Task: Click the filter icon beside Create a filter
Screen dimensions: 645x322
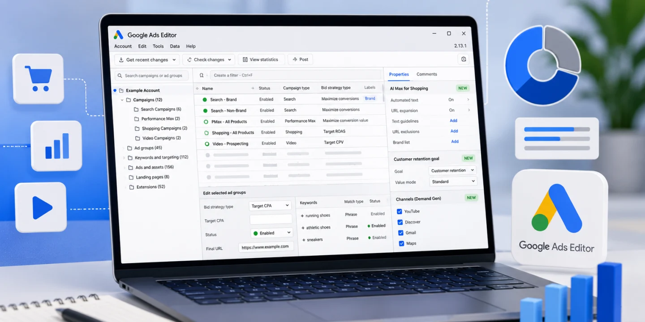Action: pos(202,75)
